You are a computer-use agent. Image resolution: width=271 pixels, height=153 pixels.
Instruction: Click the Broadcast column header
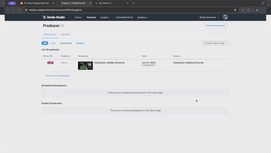83,56
